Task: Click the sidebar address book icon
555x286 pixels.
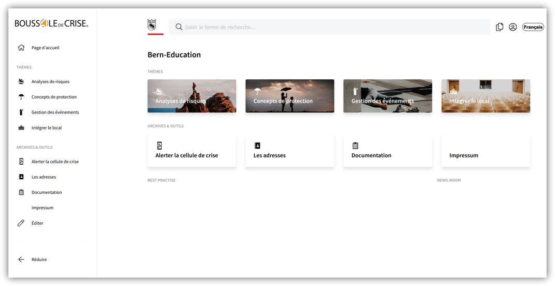Action: [21, 177]
